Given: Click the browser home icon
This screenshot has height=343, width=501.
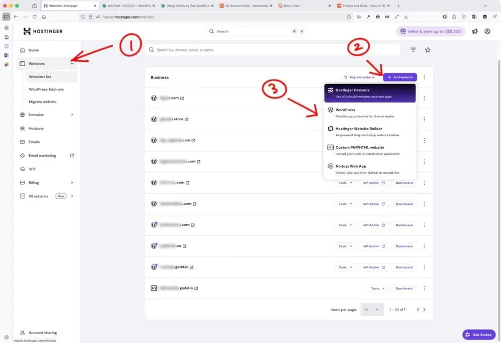Looking at the screenshot, I should (44, 17).
